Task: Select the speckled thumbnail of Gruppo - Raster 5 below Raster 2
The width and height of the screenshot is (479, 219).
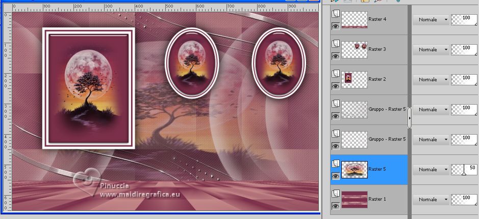Action: [x=355, y=110]
